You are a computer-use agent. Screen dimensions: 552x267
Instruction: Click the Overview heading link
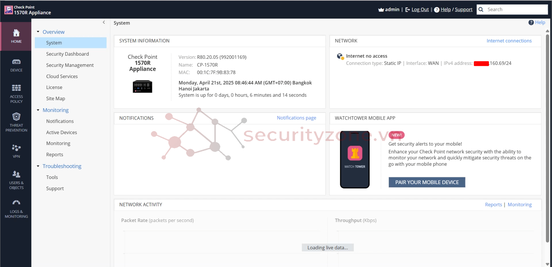(x=54, y=32)
